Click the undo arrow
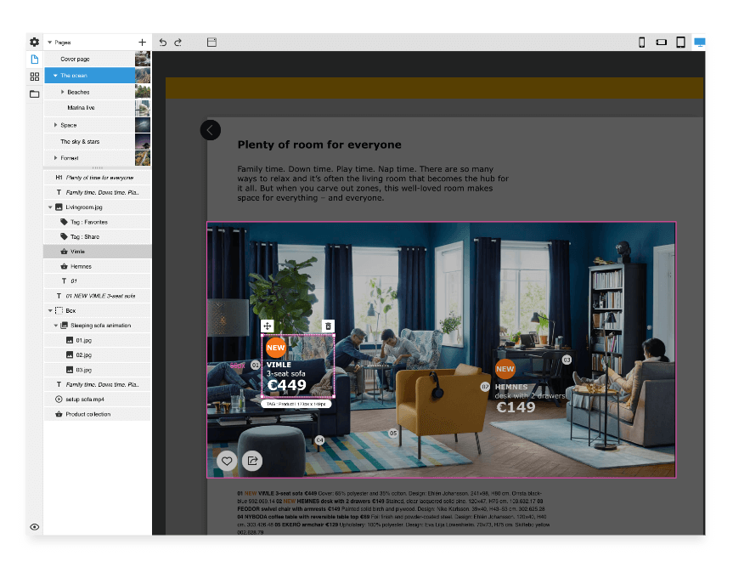This screenshot has height=584, width=733. 163,43
